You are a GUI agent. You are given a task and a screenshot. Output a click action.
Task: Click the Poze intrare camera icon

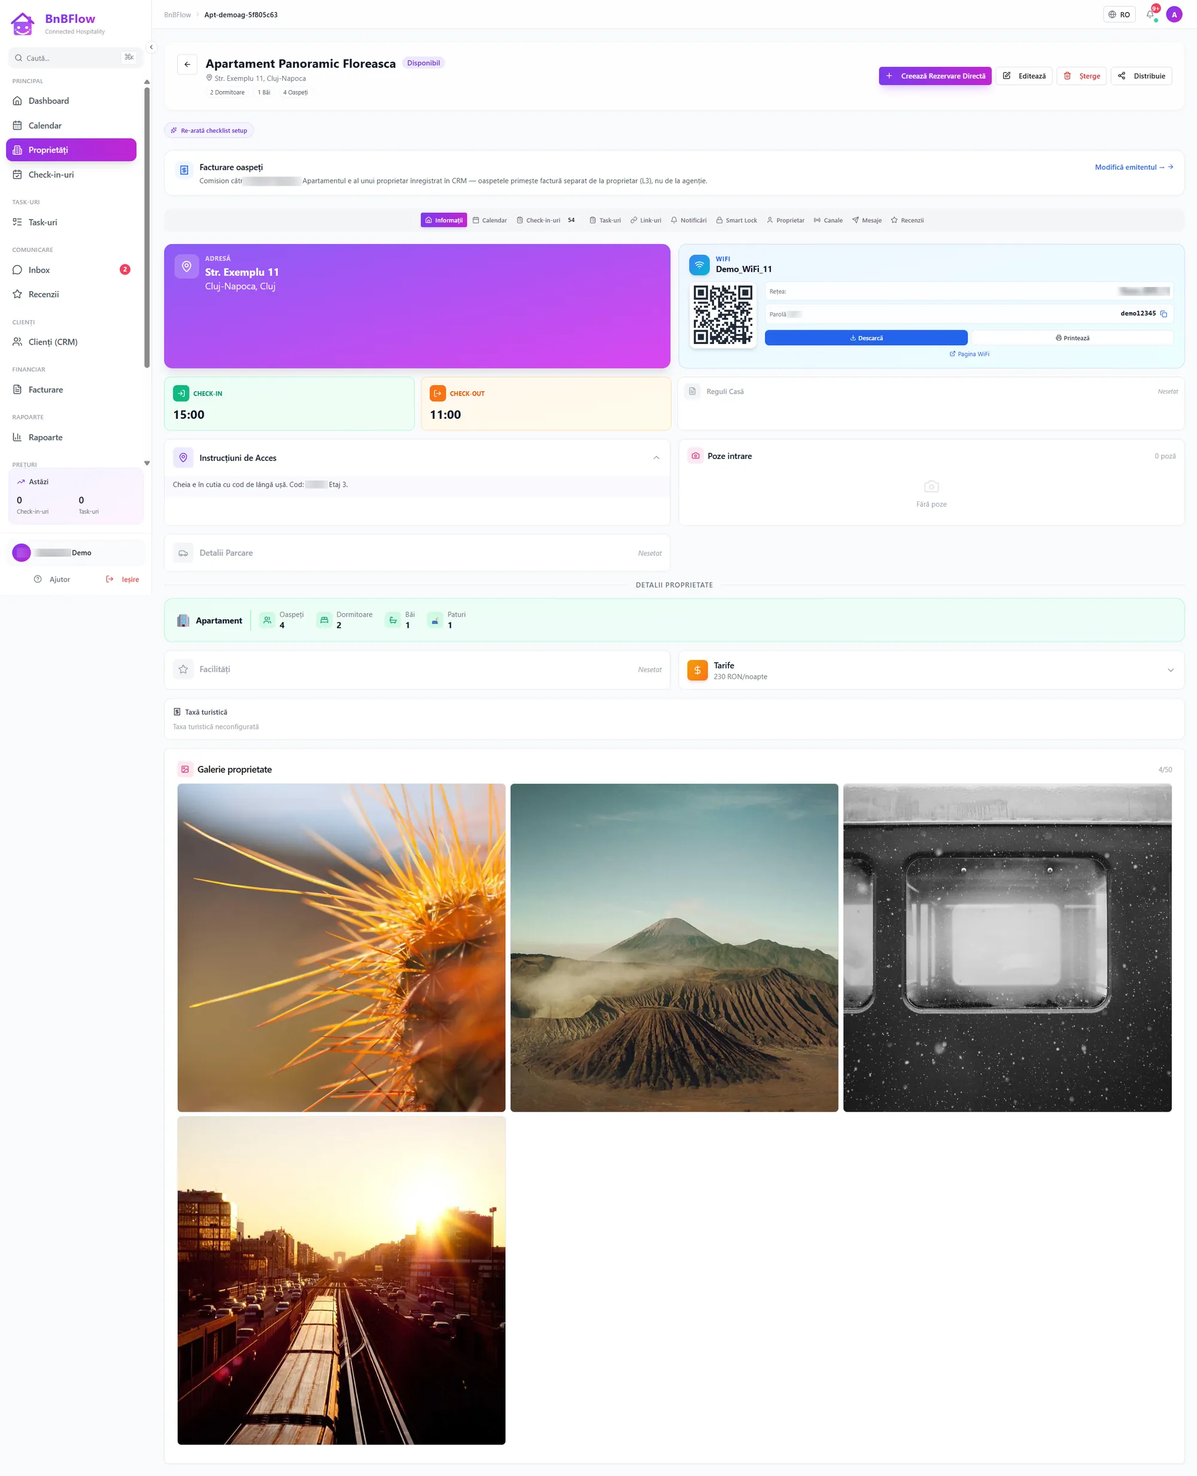[x=695, y=456]
